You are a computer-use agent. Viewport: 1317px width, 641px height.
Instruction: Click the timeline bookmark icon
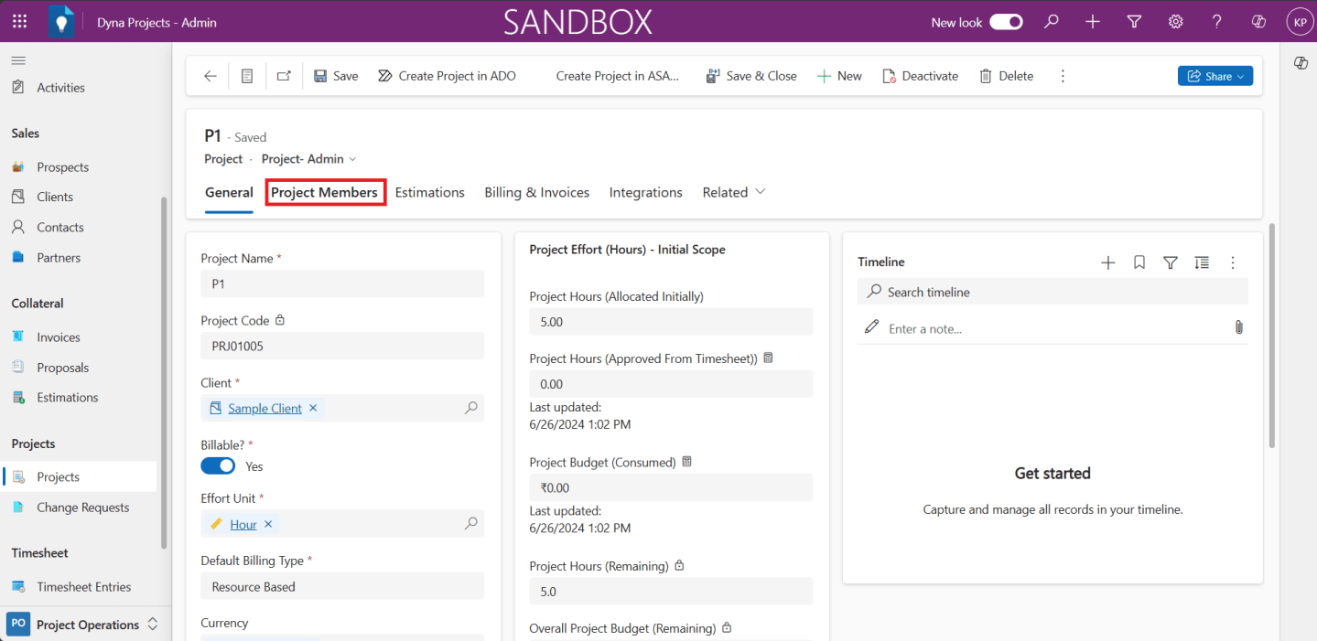click(x=1139, y=262)
